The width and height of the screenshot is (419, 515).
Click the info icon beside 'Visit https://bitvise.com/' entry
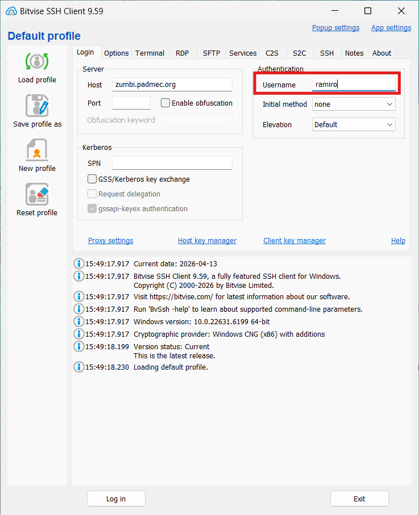[x=78, y=296]
